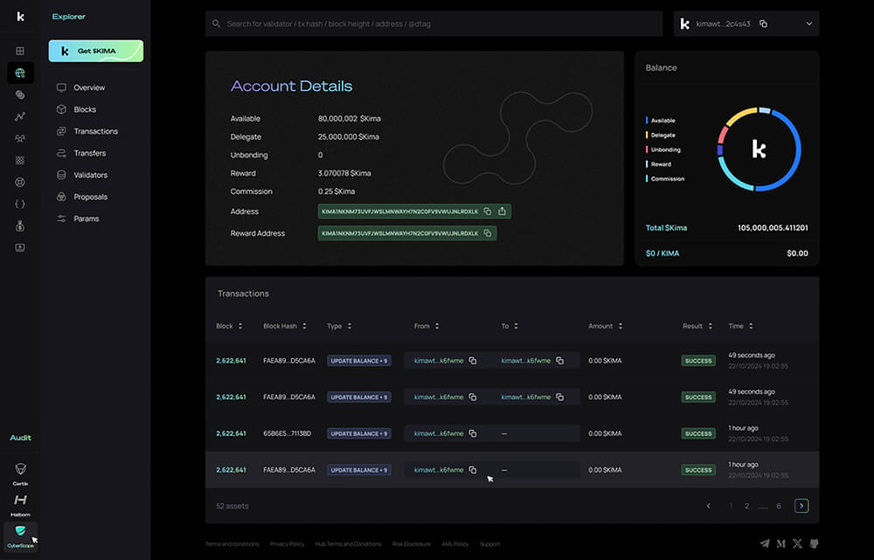Open Validators in Explorer menu
The width and height of the screenshot is (874, 560).
click(82, 175)
